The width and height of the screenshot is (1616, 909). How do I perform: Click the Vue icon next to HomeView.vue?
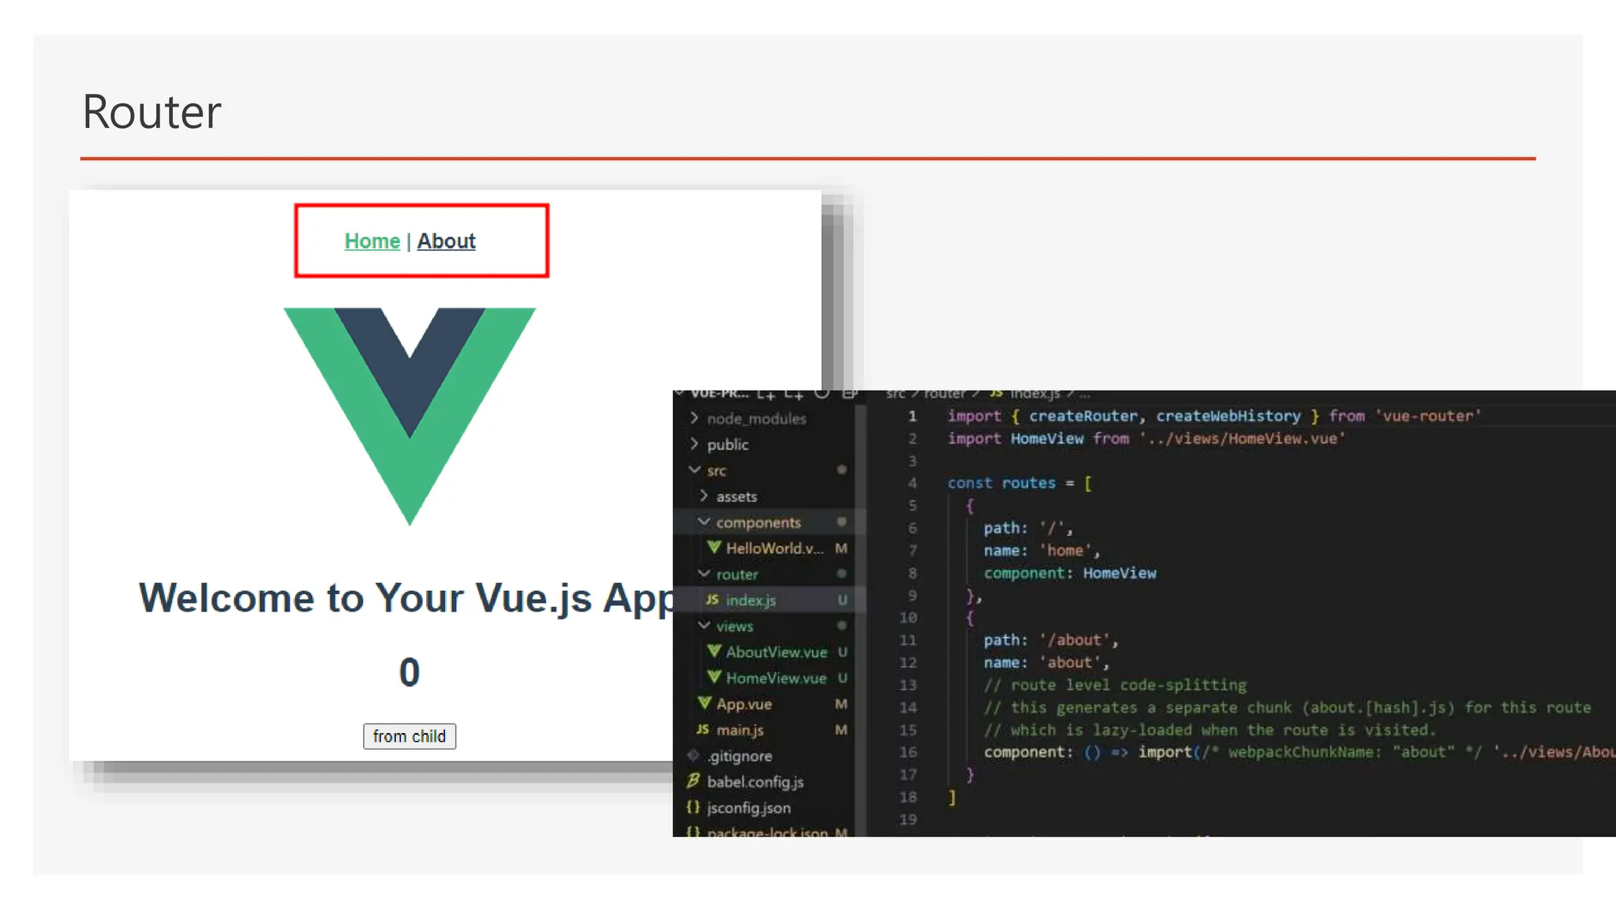714,678
